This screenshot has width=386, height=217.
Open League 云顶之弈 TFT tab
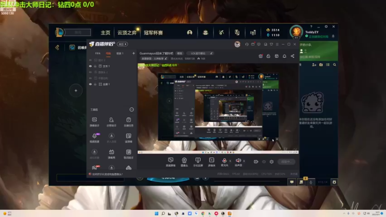coord(127,33)
